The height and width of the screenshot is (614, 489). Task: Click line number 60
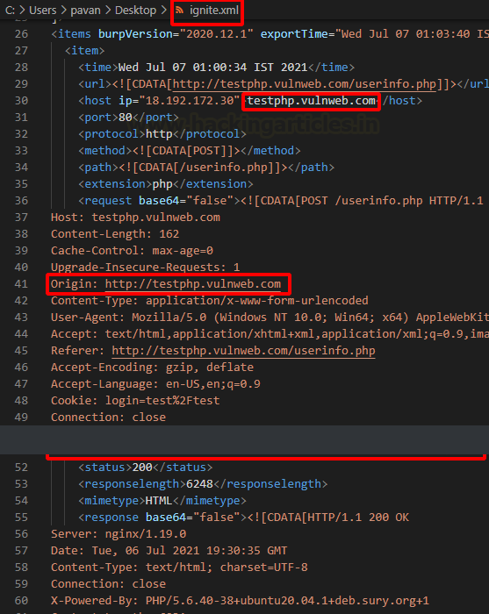point(22,600)
